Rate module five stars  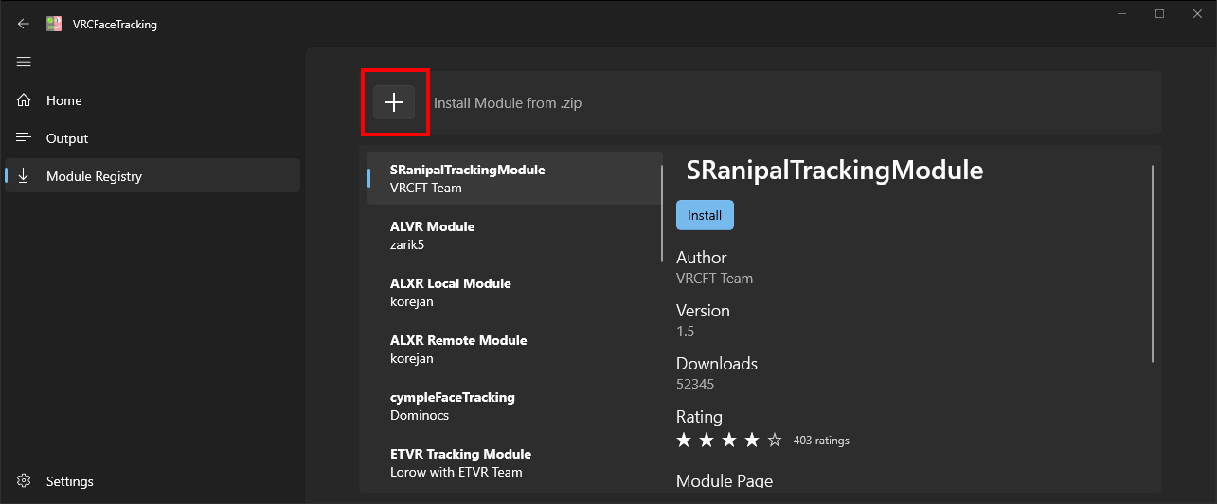coord(775,440)
